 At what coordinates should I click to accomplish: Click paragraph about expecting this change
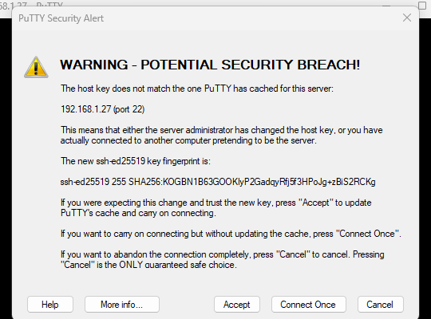(x=216, y=207)
